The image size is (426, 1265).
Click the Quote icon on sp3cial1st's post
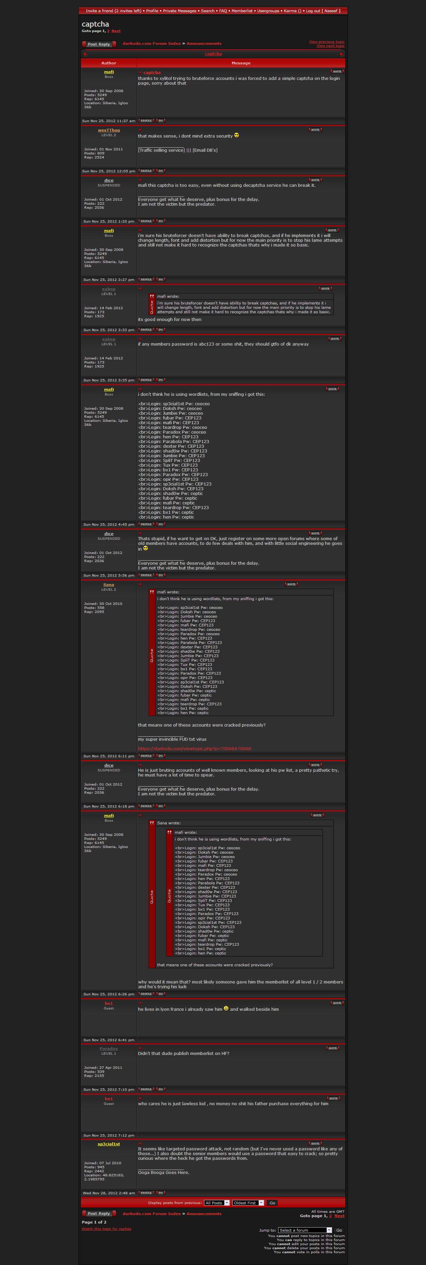[315, 1143]
